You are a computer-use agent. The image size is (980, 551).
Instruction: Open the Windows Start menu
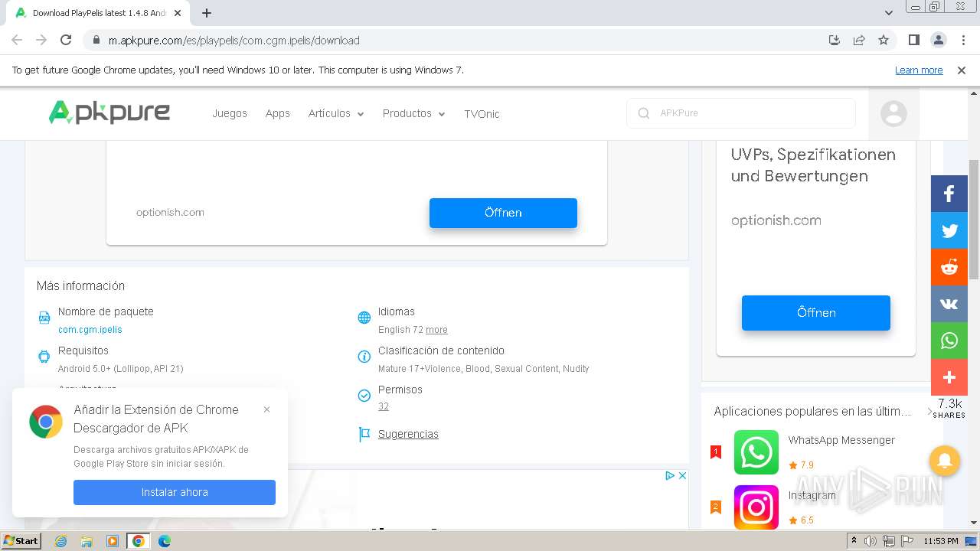tap(21, 541)
